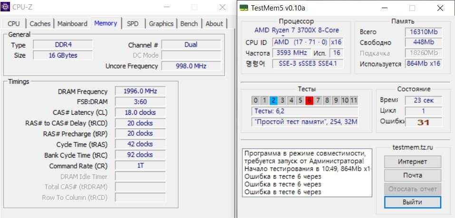This screenshot has height=218, width=455.
Task: Click test number 11 indicator box
Action: coord(353,100)
